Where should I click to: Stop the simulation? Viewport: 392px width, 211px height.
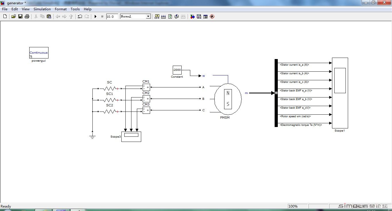(102, 16)
